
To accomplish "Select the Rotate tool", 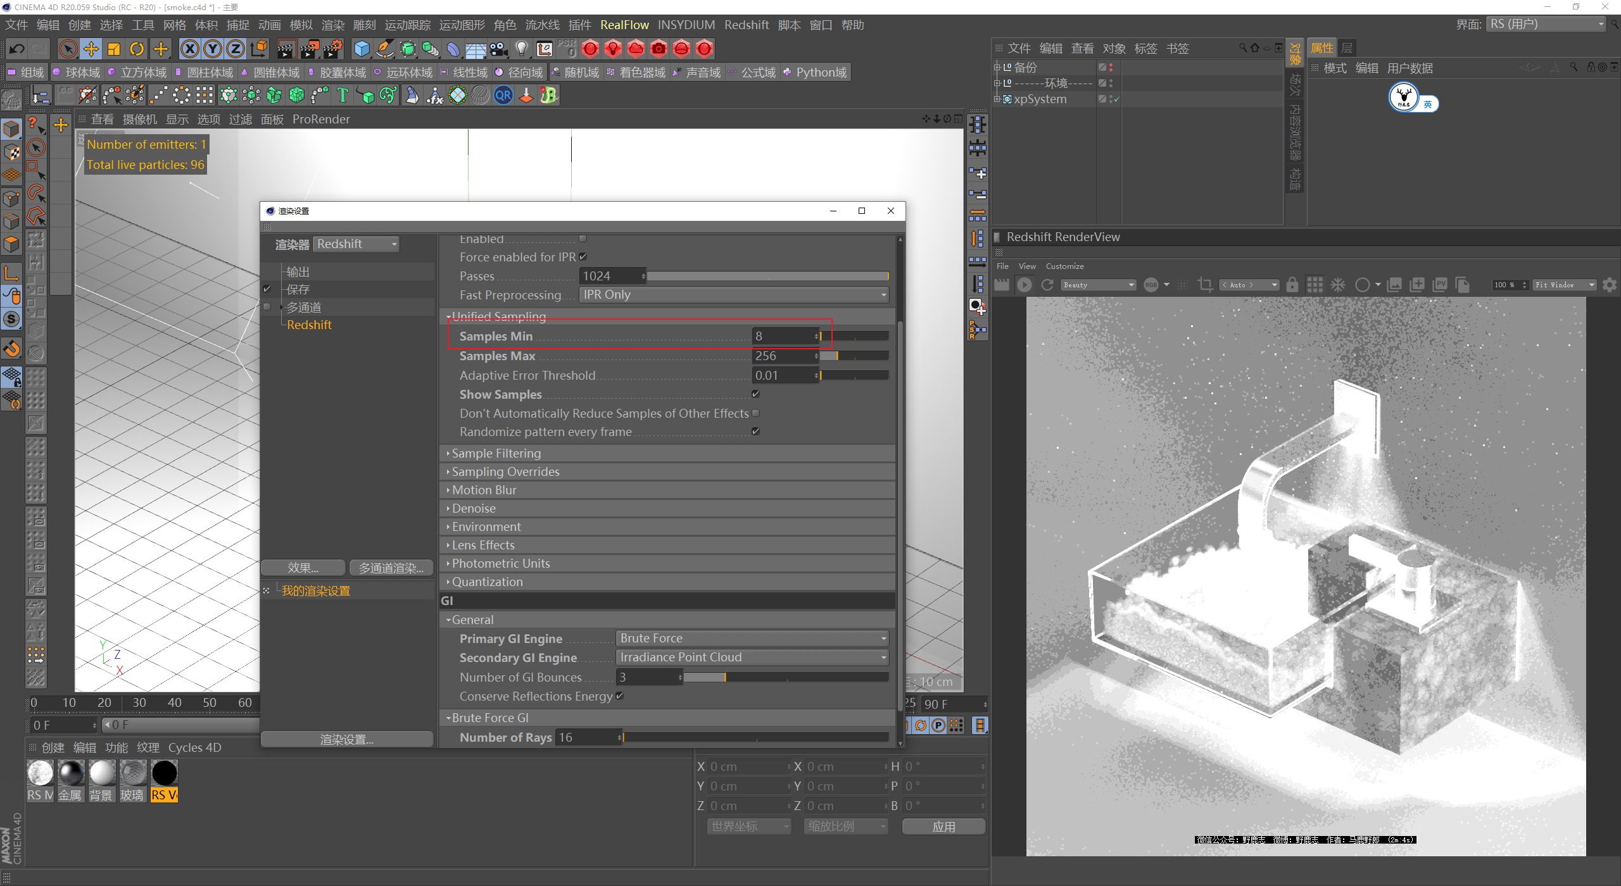I will 137,49.
